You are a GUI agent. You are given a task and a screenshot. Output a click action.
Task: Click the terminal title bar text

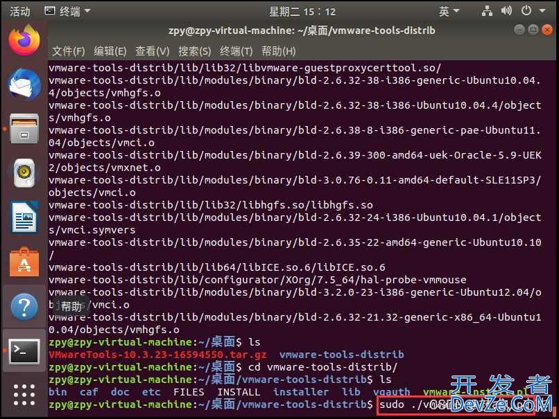[302, 30]
